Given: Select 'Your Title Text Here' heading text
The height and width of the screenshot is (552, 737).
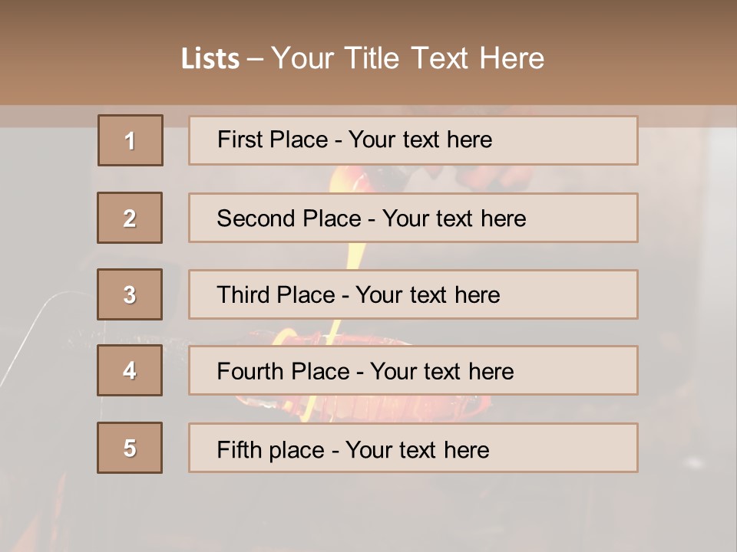Looking at the screenshot, I should pyautogui.click(x=408, y=58).
